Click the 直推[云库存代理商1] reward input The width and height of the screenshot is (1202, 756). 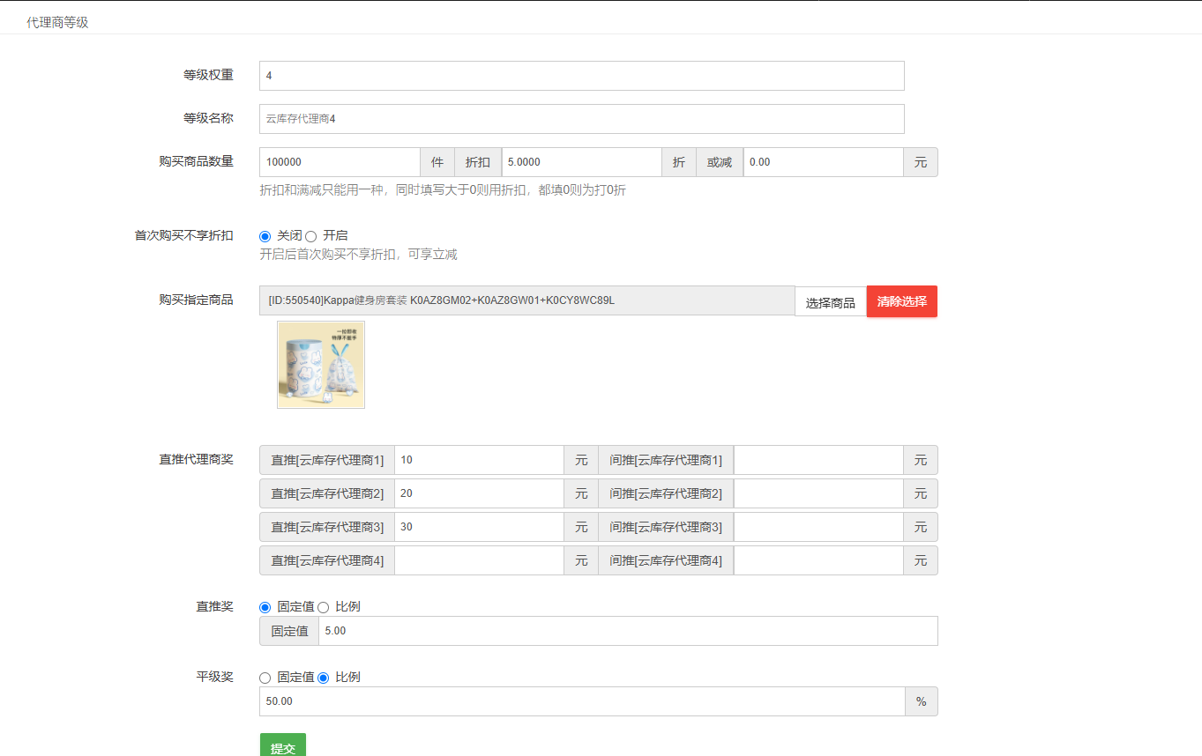coord(479,460)
